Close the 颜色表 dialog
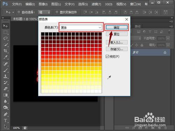175x131 pixels. [x=127, y=19]
